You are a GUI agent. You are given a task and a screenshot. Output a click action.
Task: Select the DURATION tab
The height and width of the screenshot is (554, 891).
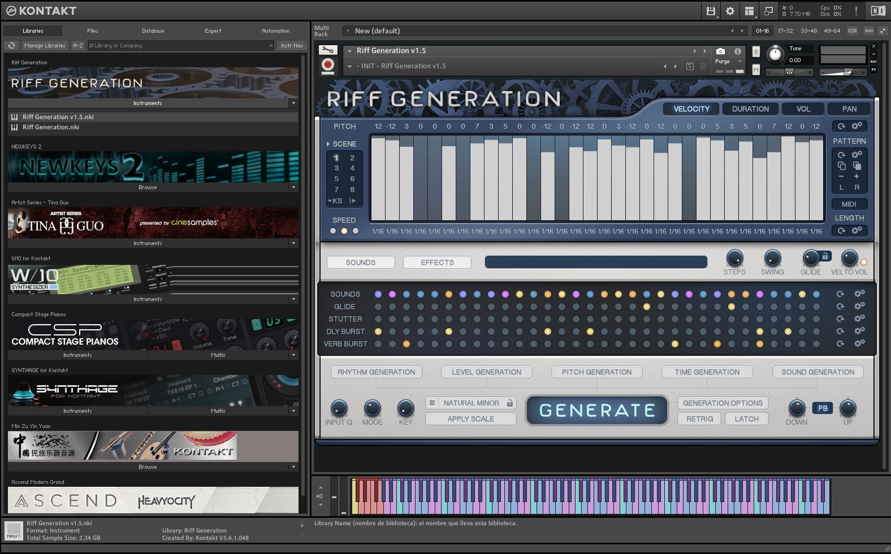tap(750, 109)
